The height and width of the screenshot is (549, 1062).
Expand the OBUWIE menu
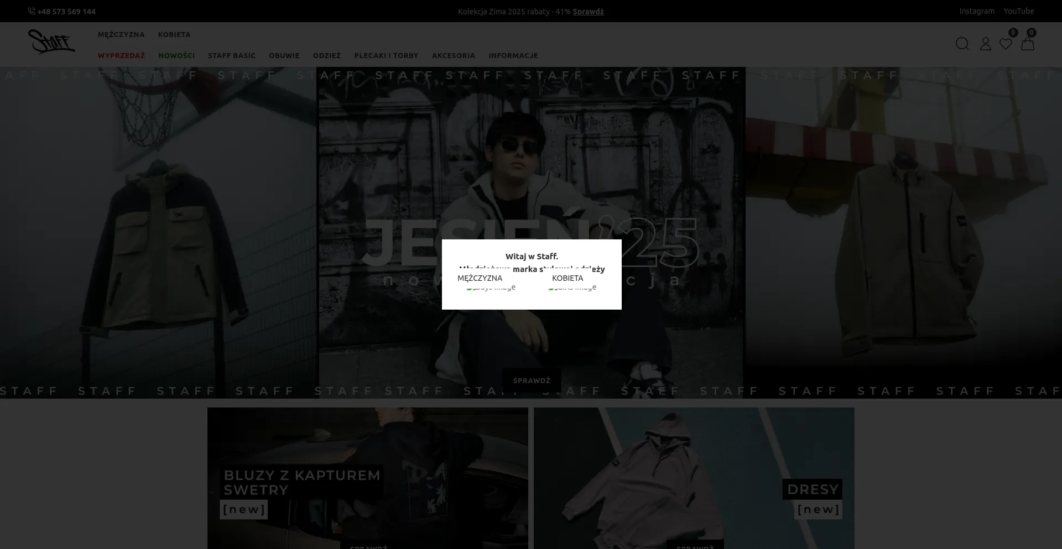(284, 56)
